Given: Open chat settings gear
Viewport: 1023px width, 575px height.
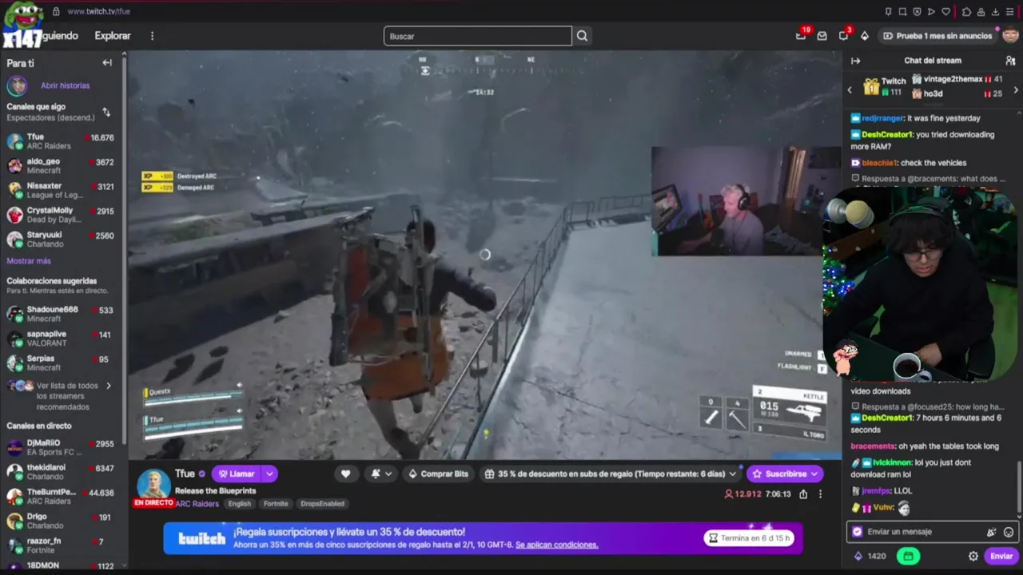Looking at the screenshot, I should click(x=973, y=557).
